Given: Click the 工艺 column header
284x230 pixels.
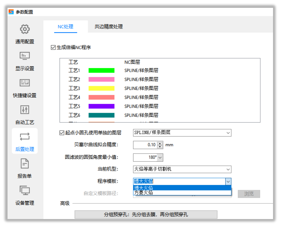Looking at the screenshot, I should tap(73, 62).
